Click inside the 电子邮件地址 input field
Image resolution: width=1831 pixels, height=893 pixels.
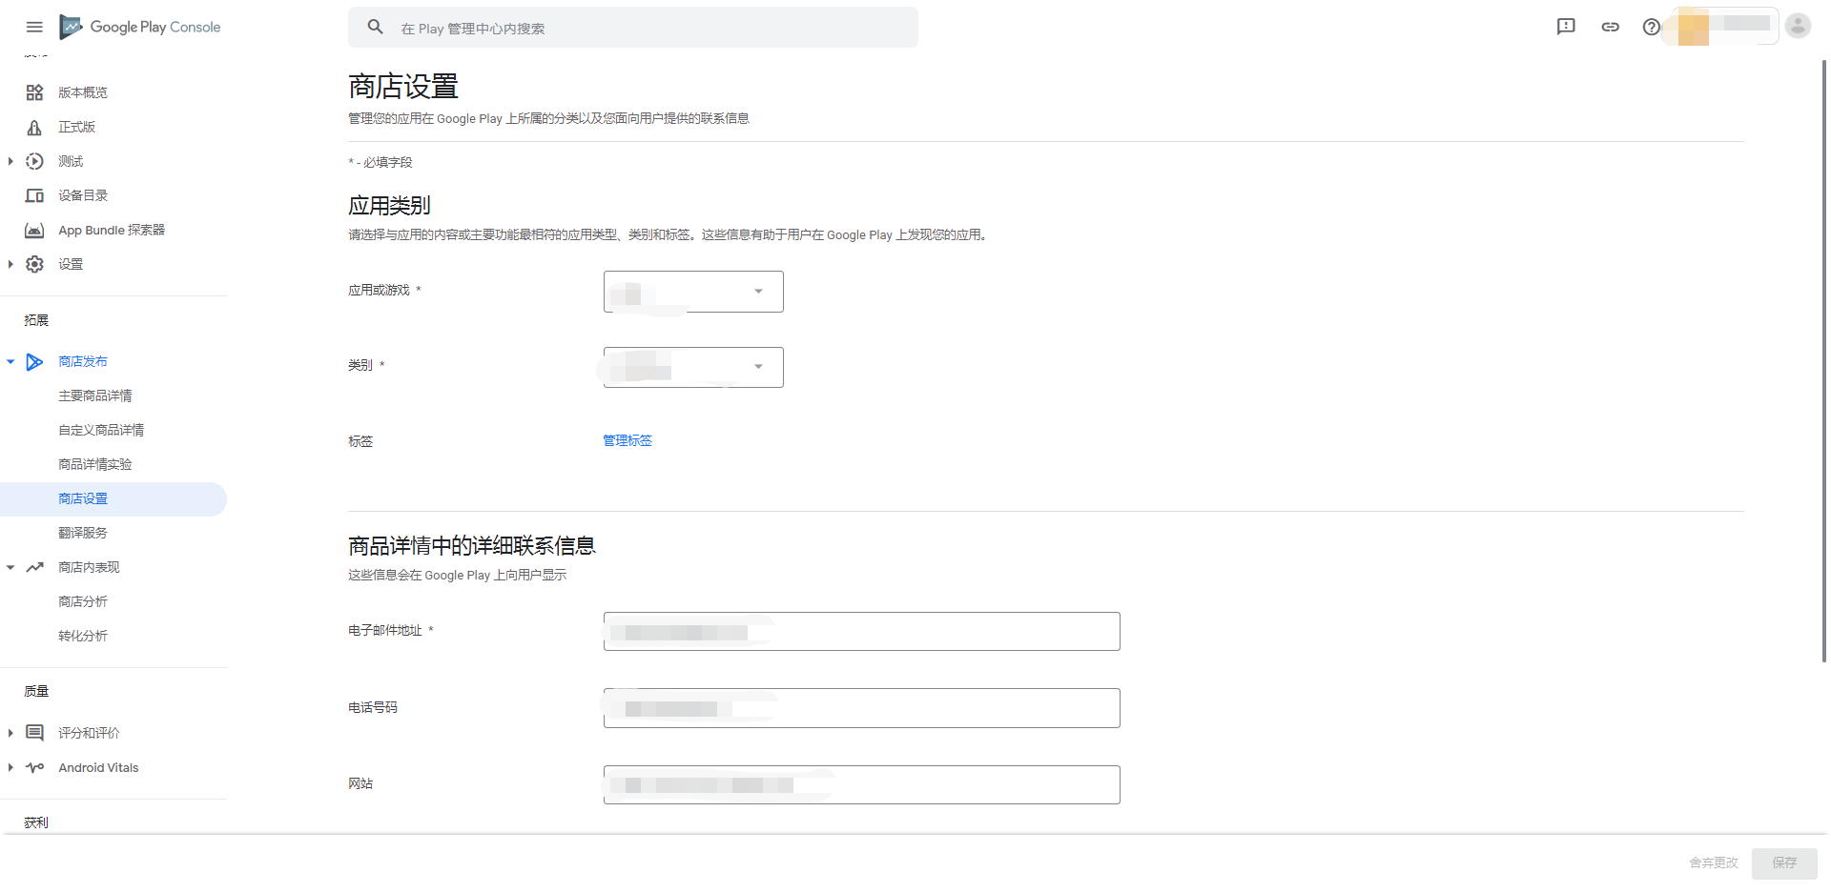click(860, 631)
